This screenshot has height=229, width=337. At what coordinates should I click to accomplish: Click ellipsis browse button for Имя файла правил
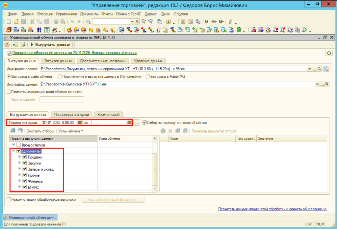tap(314, 69)
